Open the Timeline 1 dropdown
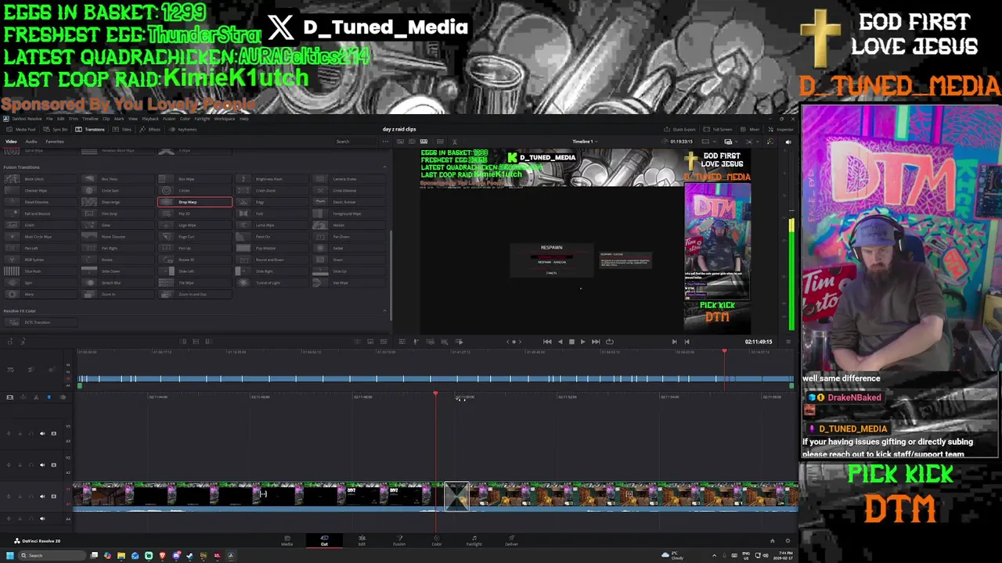Viewport: 1002px width, 563px height. coord(584,142)
